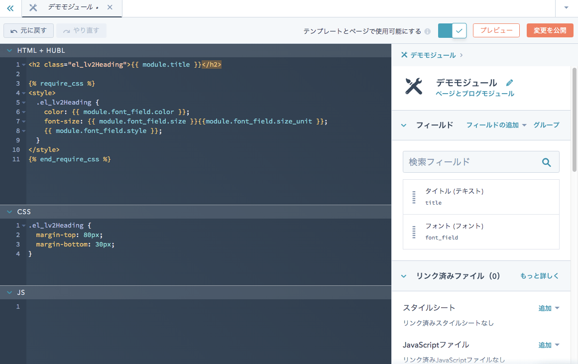Open the フィールドの追加 dropdown
The width and height of the screenshot is (578, 364).
496,125
